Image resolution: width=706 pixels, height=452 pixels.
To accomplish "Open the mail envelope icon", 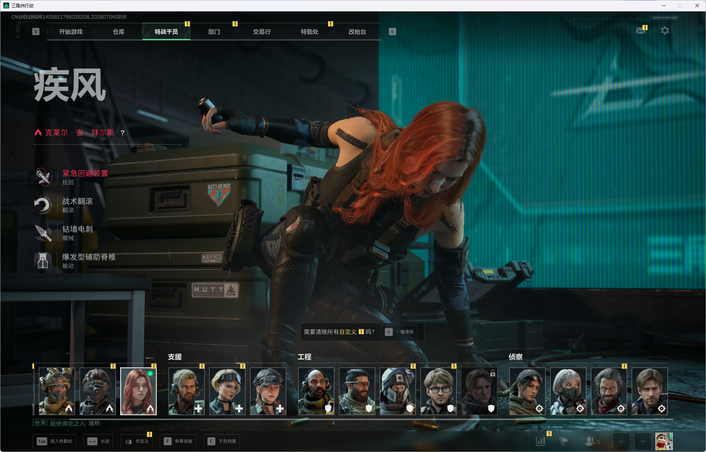I will (x=641, y=30).
